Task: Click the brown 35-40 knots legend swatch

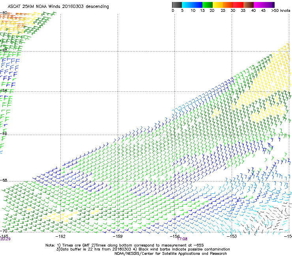Action: [249, 5]
